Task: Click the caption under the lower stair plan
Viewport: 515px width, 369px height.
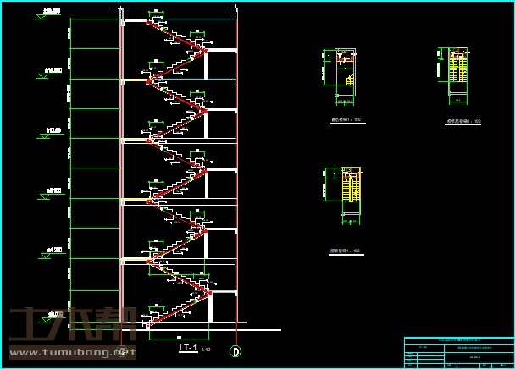Action: (345, 251)
